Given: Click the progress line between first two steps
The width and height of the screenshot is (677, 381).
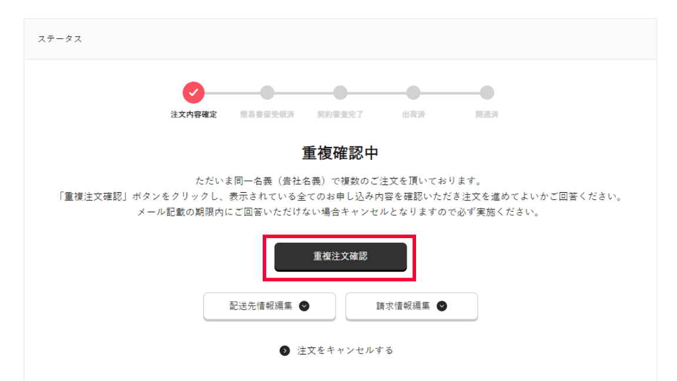Looking at the screenshot, I should click(232, 92).
